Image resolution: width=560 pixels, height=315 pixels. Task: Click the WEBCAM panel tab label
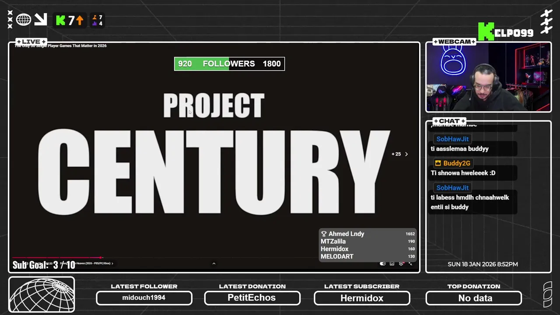click(x=454, y=42)
